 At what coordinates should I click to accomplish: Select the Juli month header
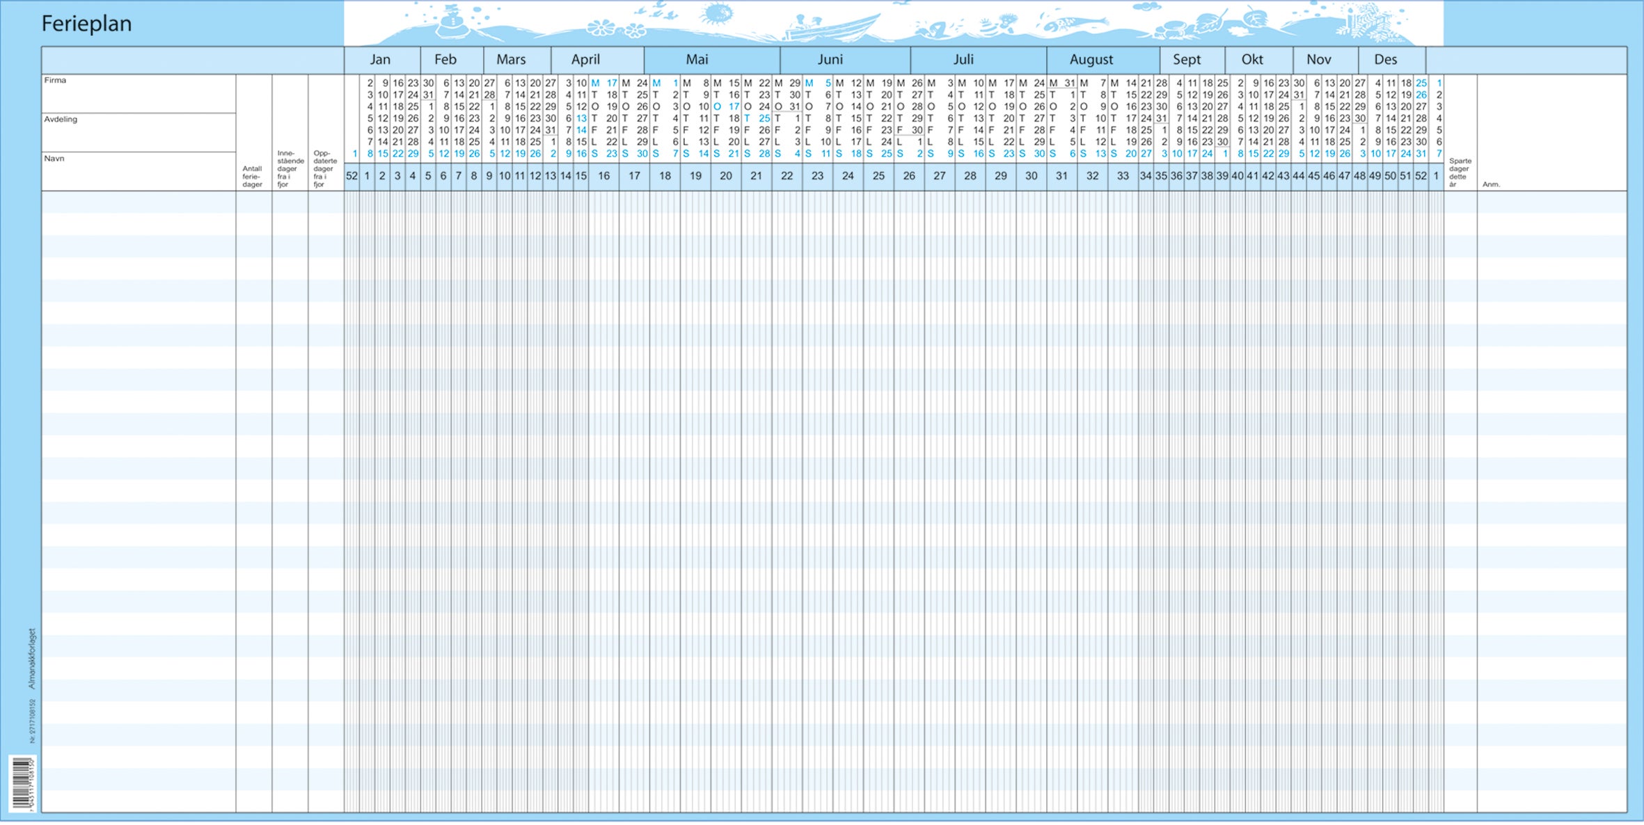click(x=964, y=60)
